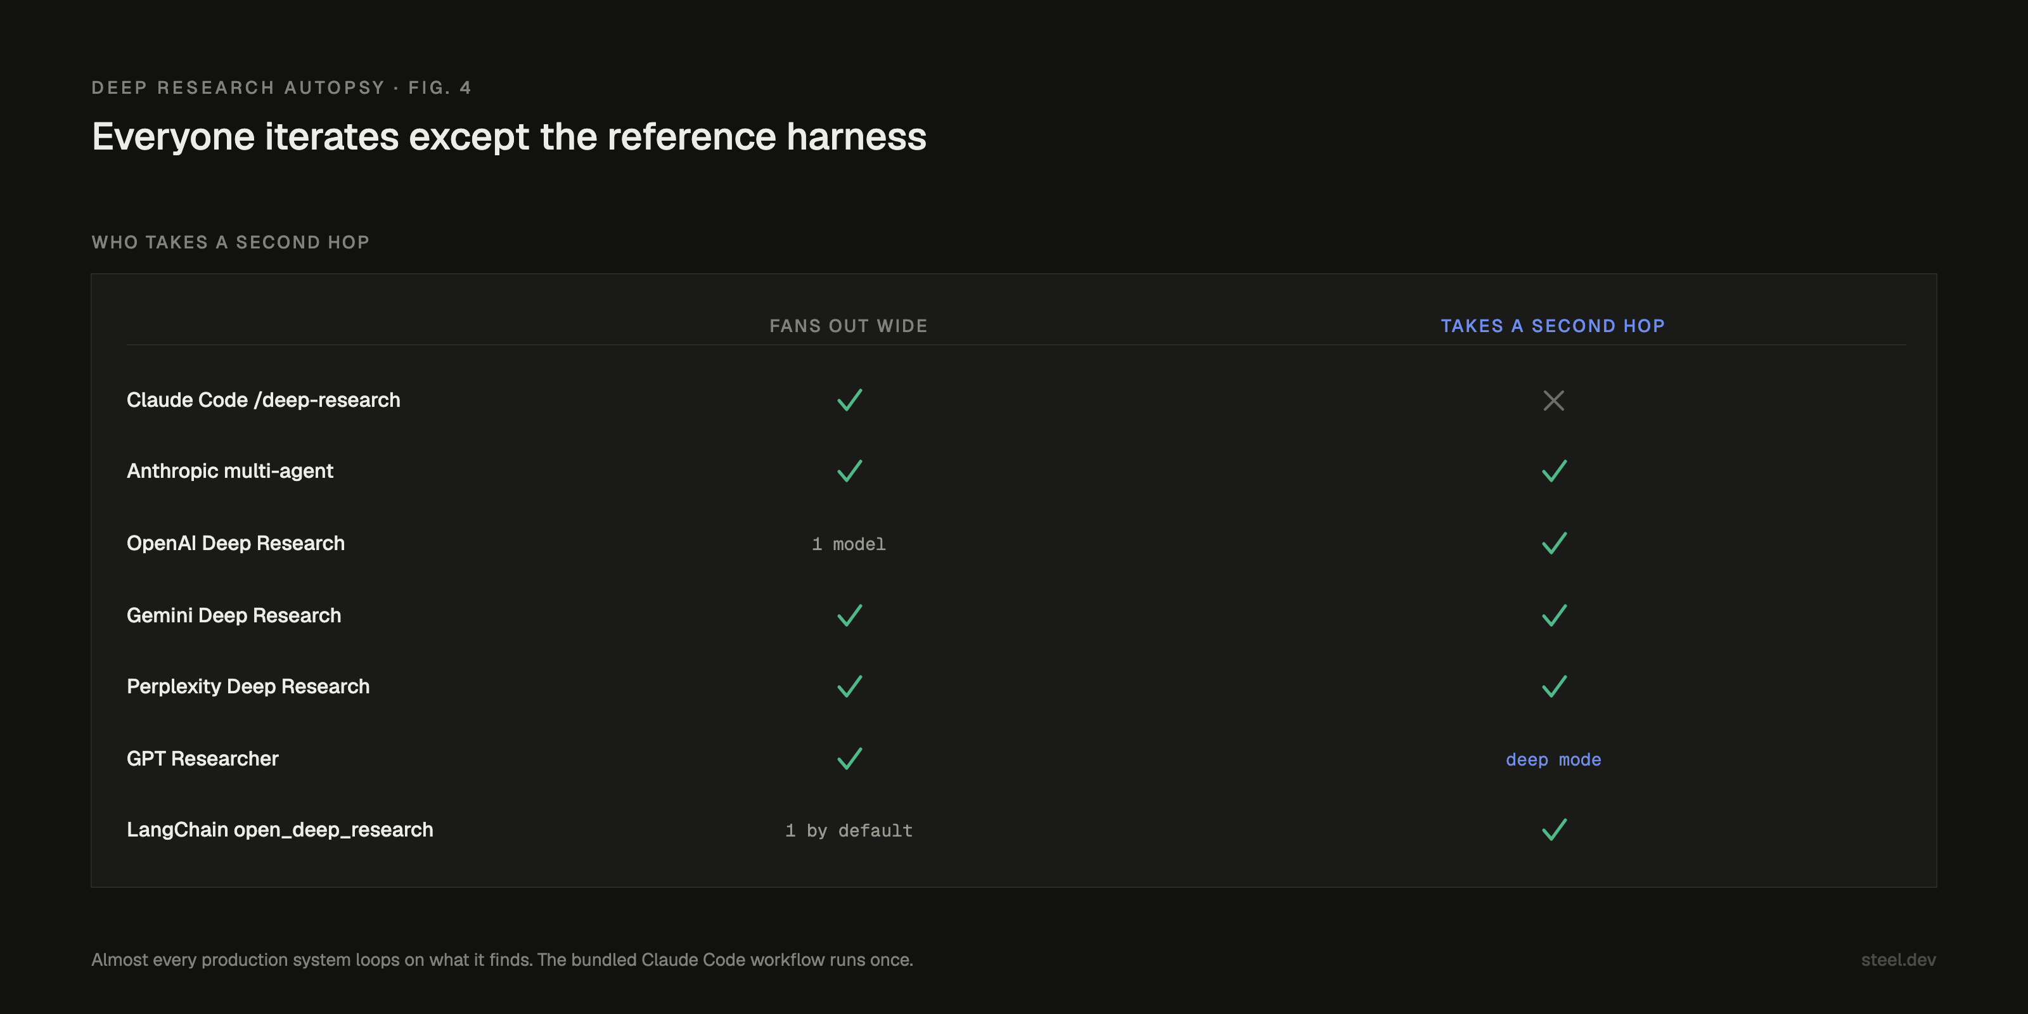Click the "Claude Code /deep-research" row label
The image size is (2028, 1014).
(x=264, y=400)
